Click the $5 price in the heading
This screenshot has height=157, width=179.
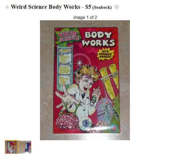(x=88, y=7)
